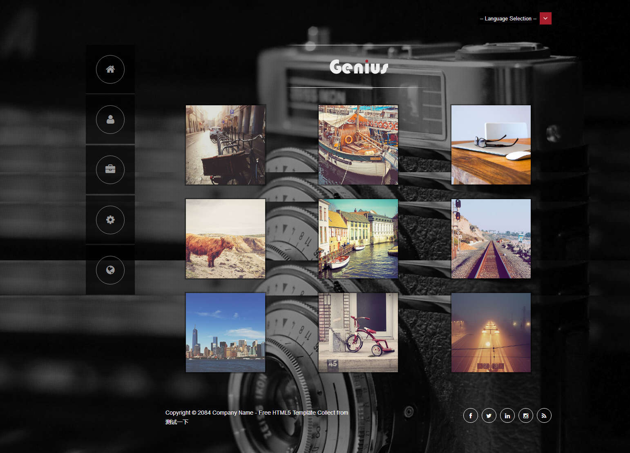Select the highland cow photo thumbnail
The width and height of the screenshot is (630, 453).
226,239
